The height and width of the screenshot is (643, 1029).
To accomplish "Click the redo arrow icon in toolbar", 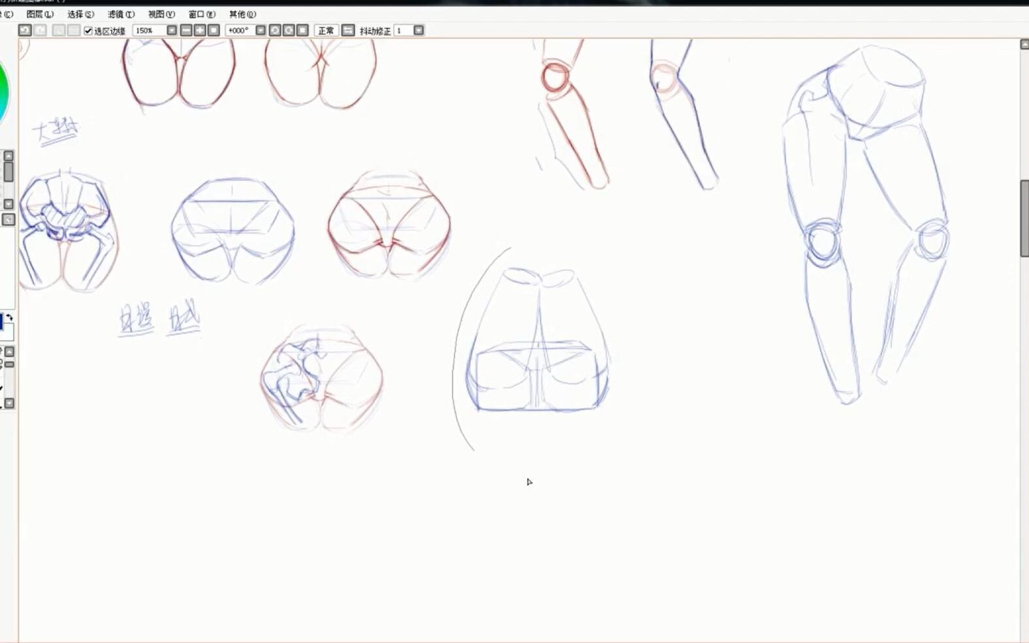I will (40, 30).
